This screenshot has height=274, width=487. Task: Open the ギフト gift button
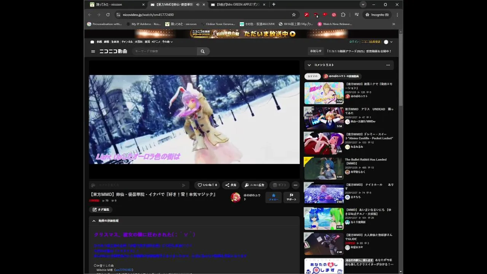(x=280, y=185)
